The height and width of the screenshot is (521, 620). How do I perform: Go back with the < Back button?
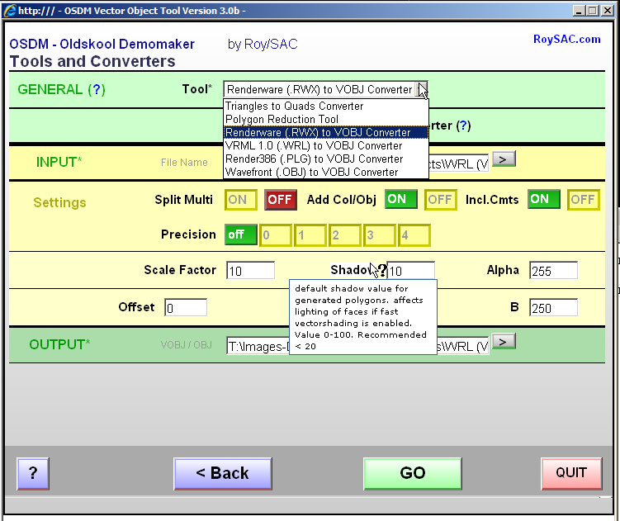(x=223, y=474)
